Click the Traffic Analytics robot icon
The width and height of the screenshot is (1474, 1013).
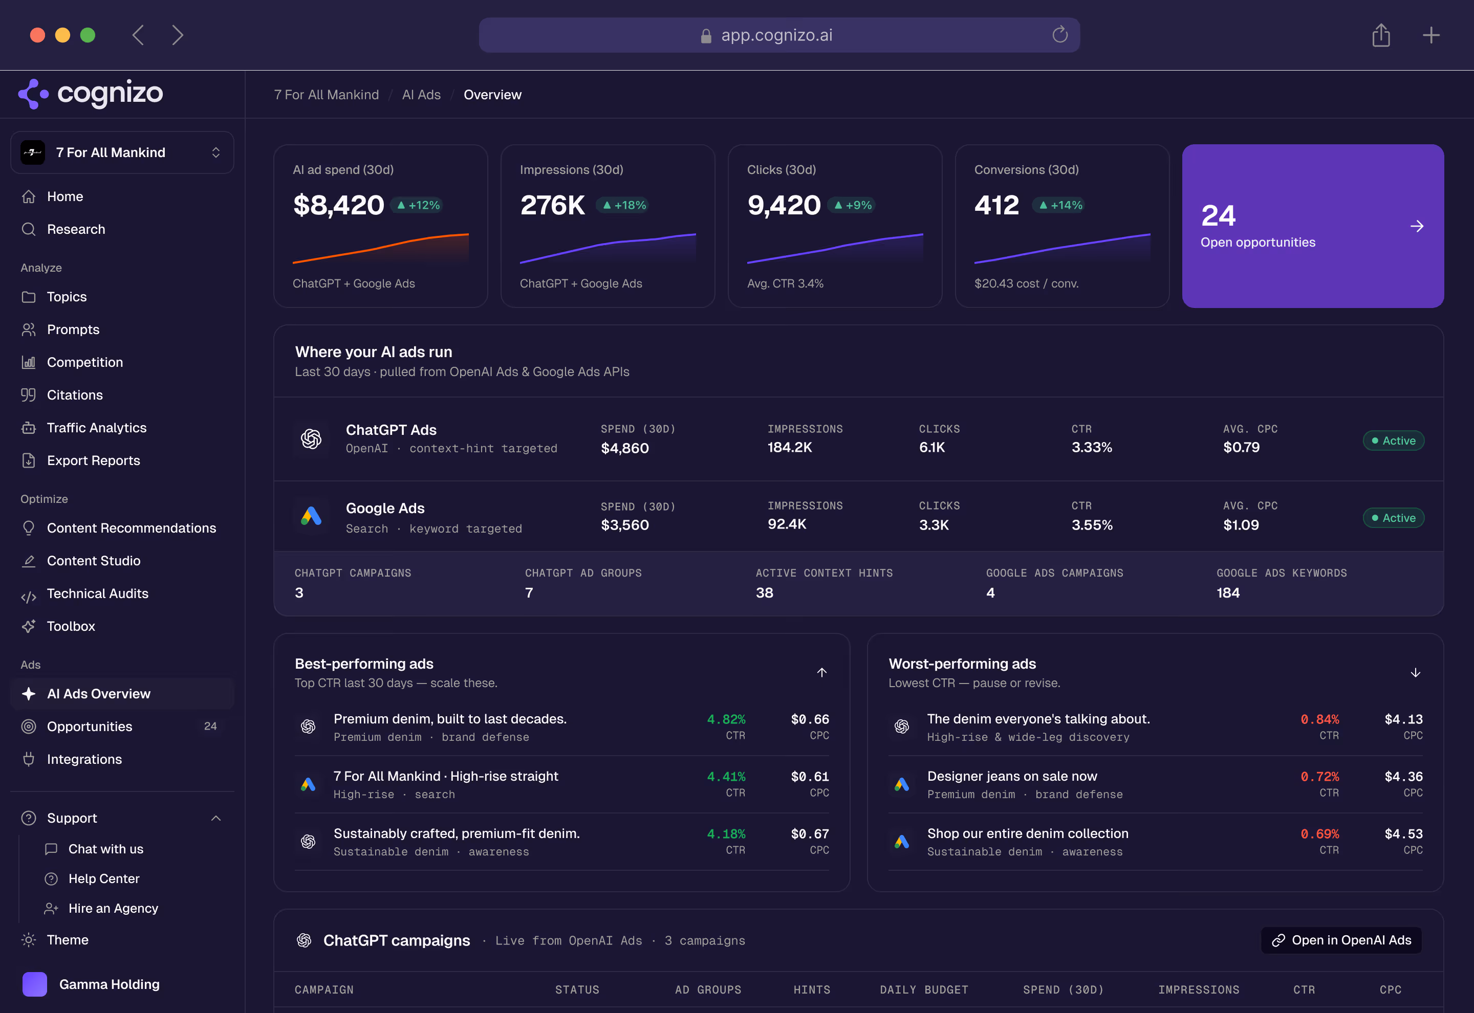(x=29, y=428)
